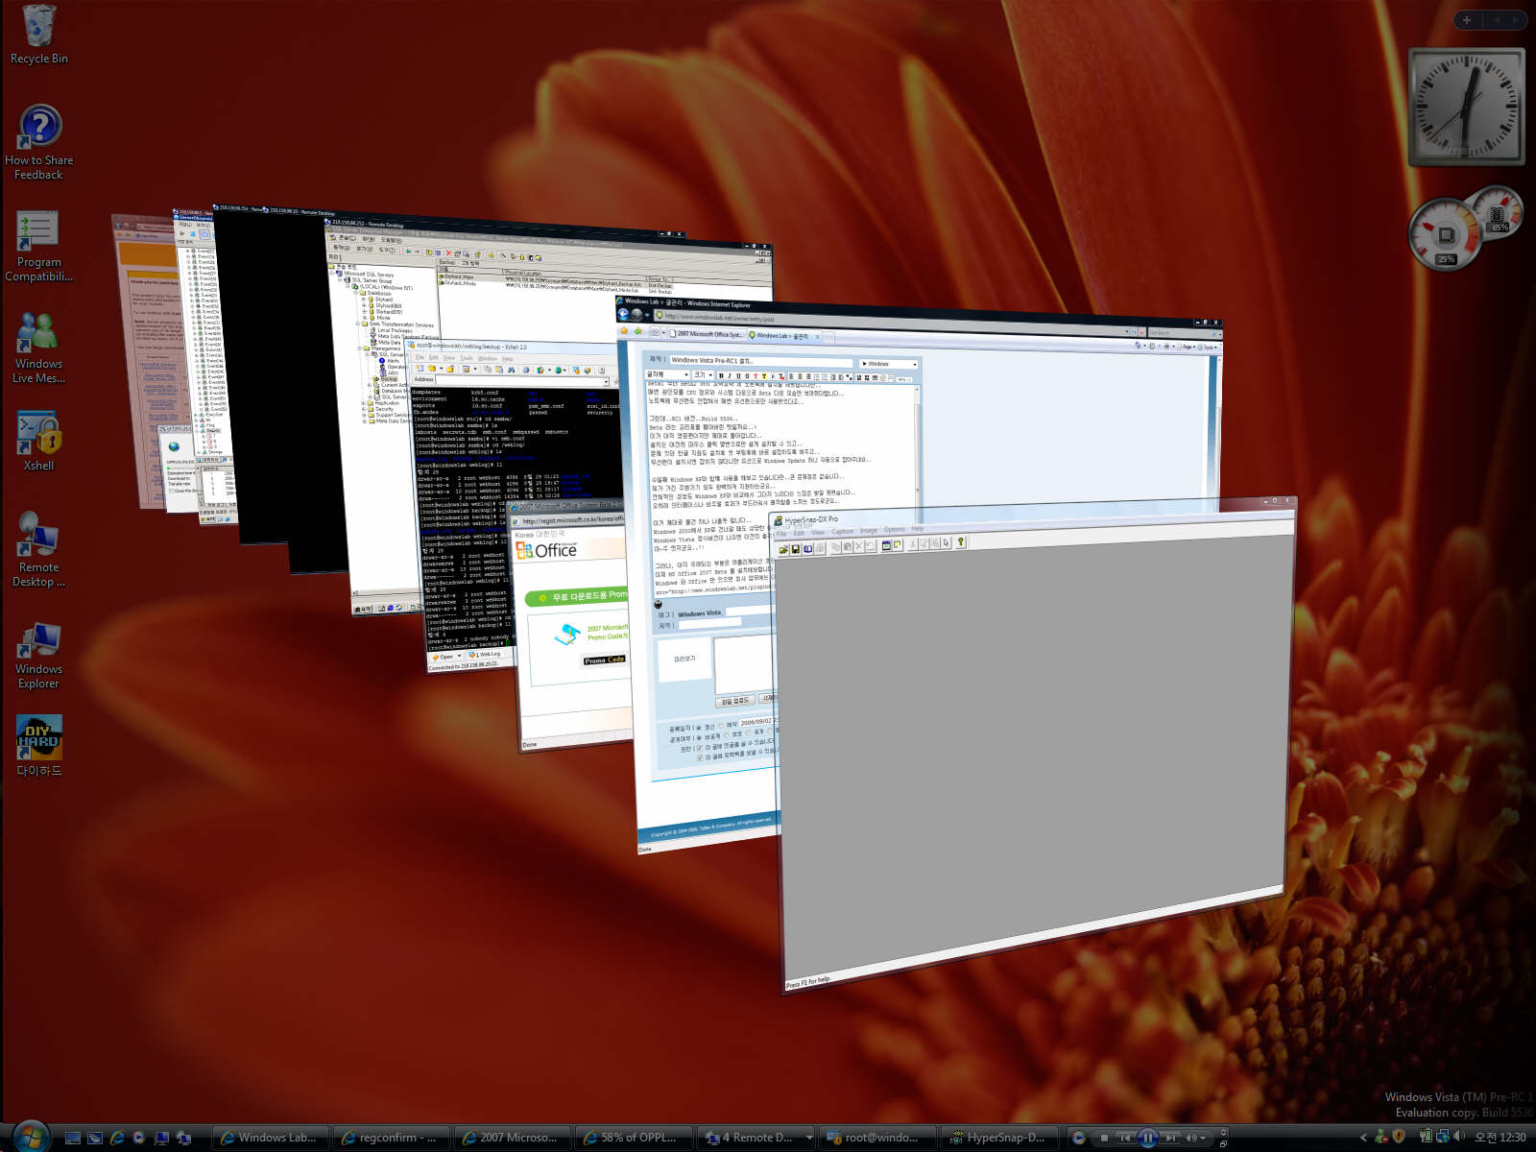
Task: Switch to 2007 Microsoft Office IE tab
Action: tap(708, 334)
